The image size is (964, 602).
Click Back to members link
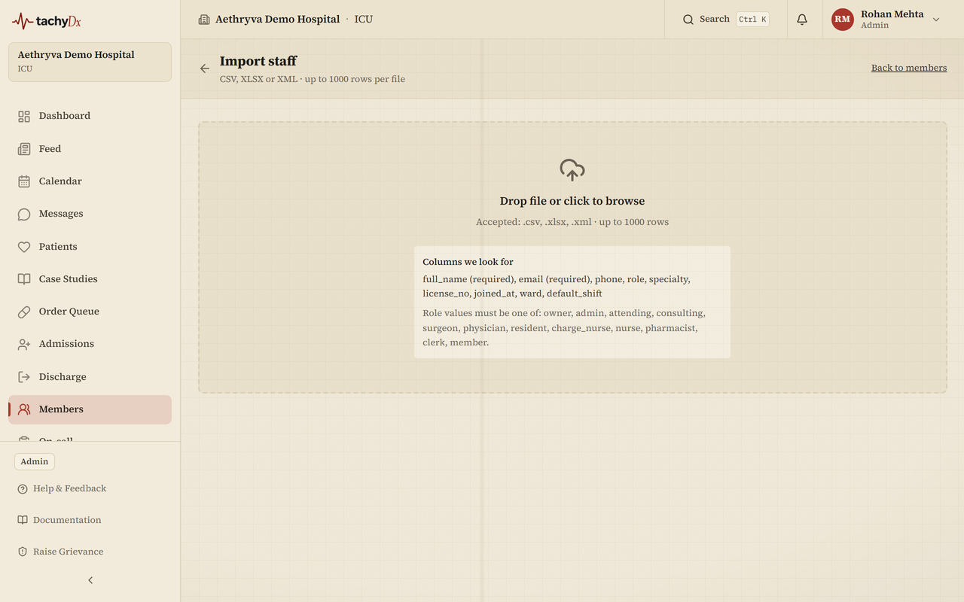pyautogui.click(x=909, y=68)
